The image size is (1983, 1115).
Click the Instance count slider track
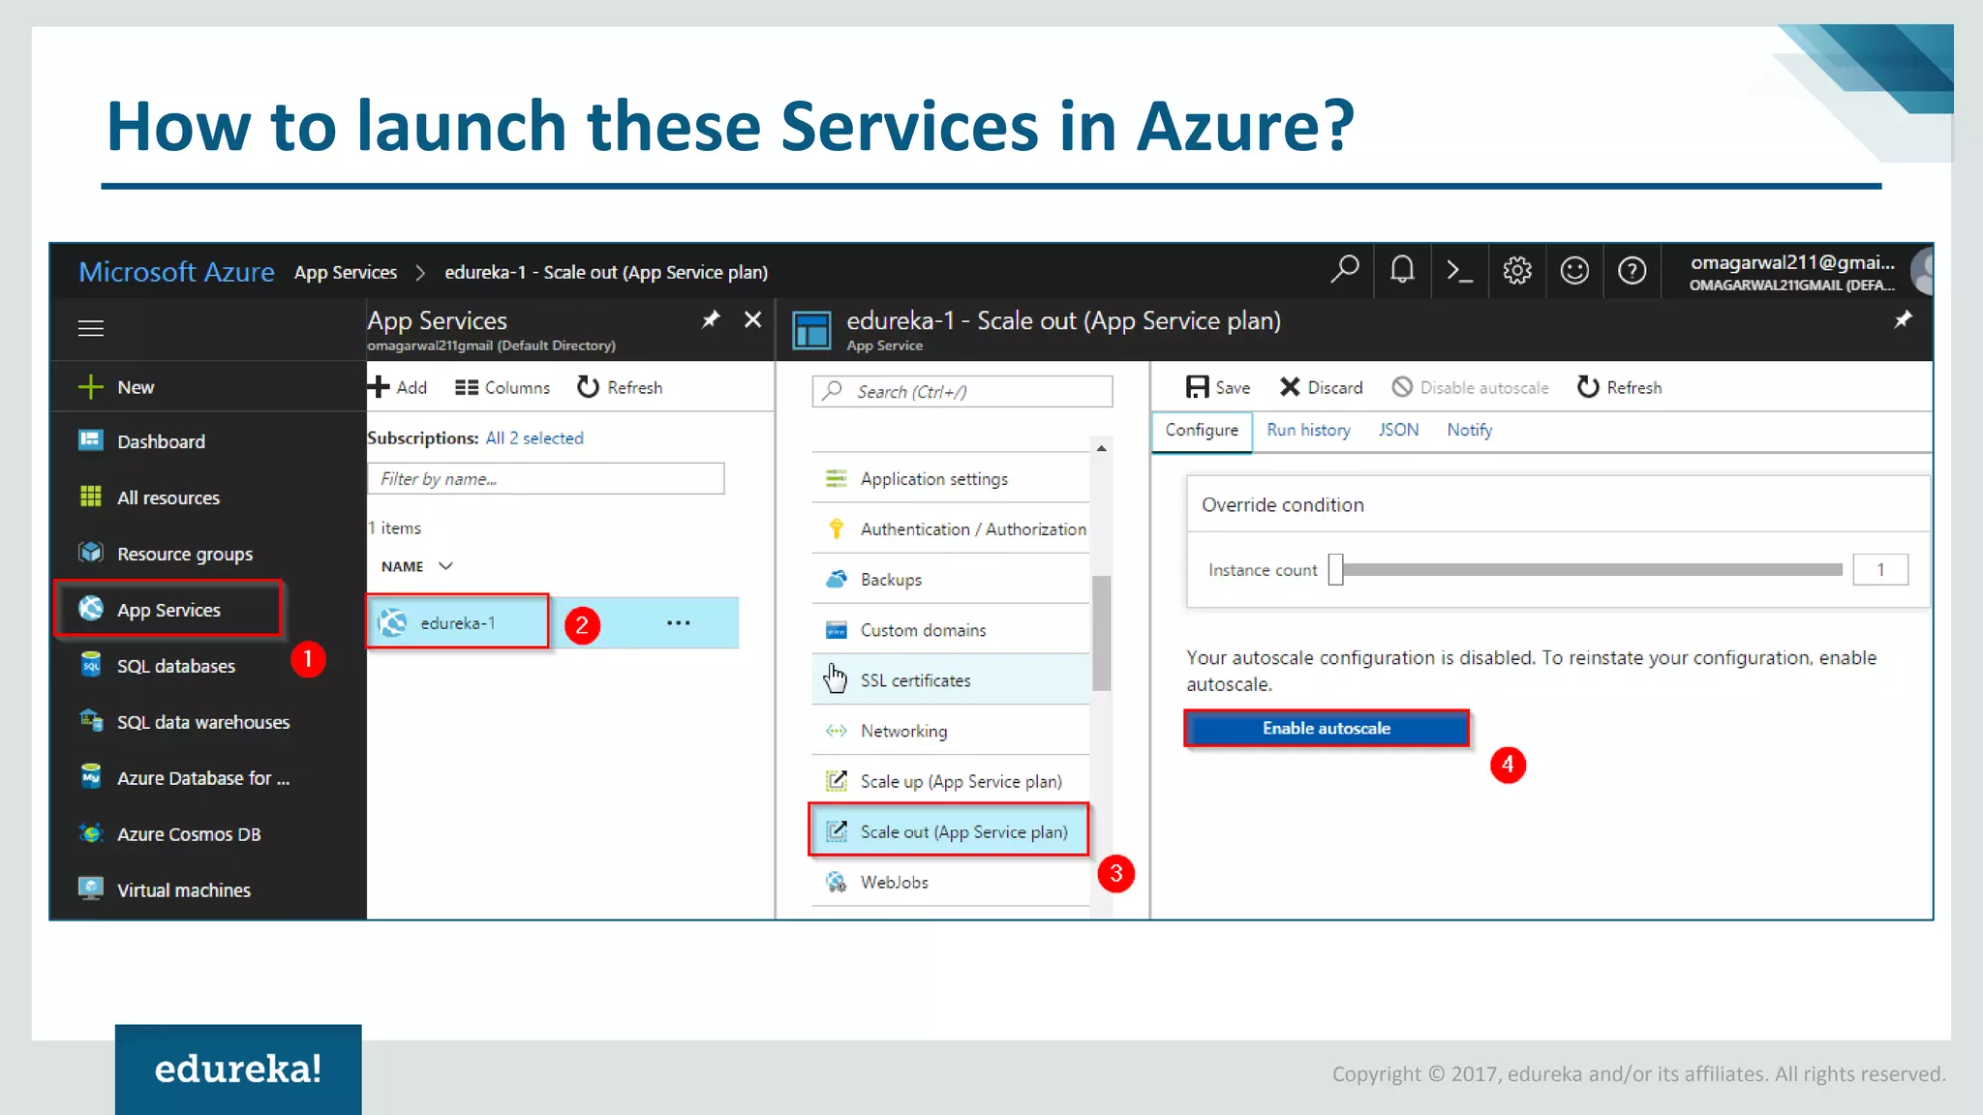(1592, 569)
